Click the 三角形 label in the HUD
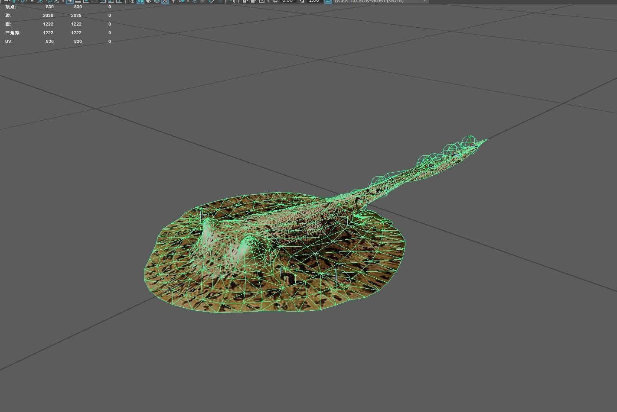 tap(13, 33)
